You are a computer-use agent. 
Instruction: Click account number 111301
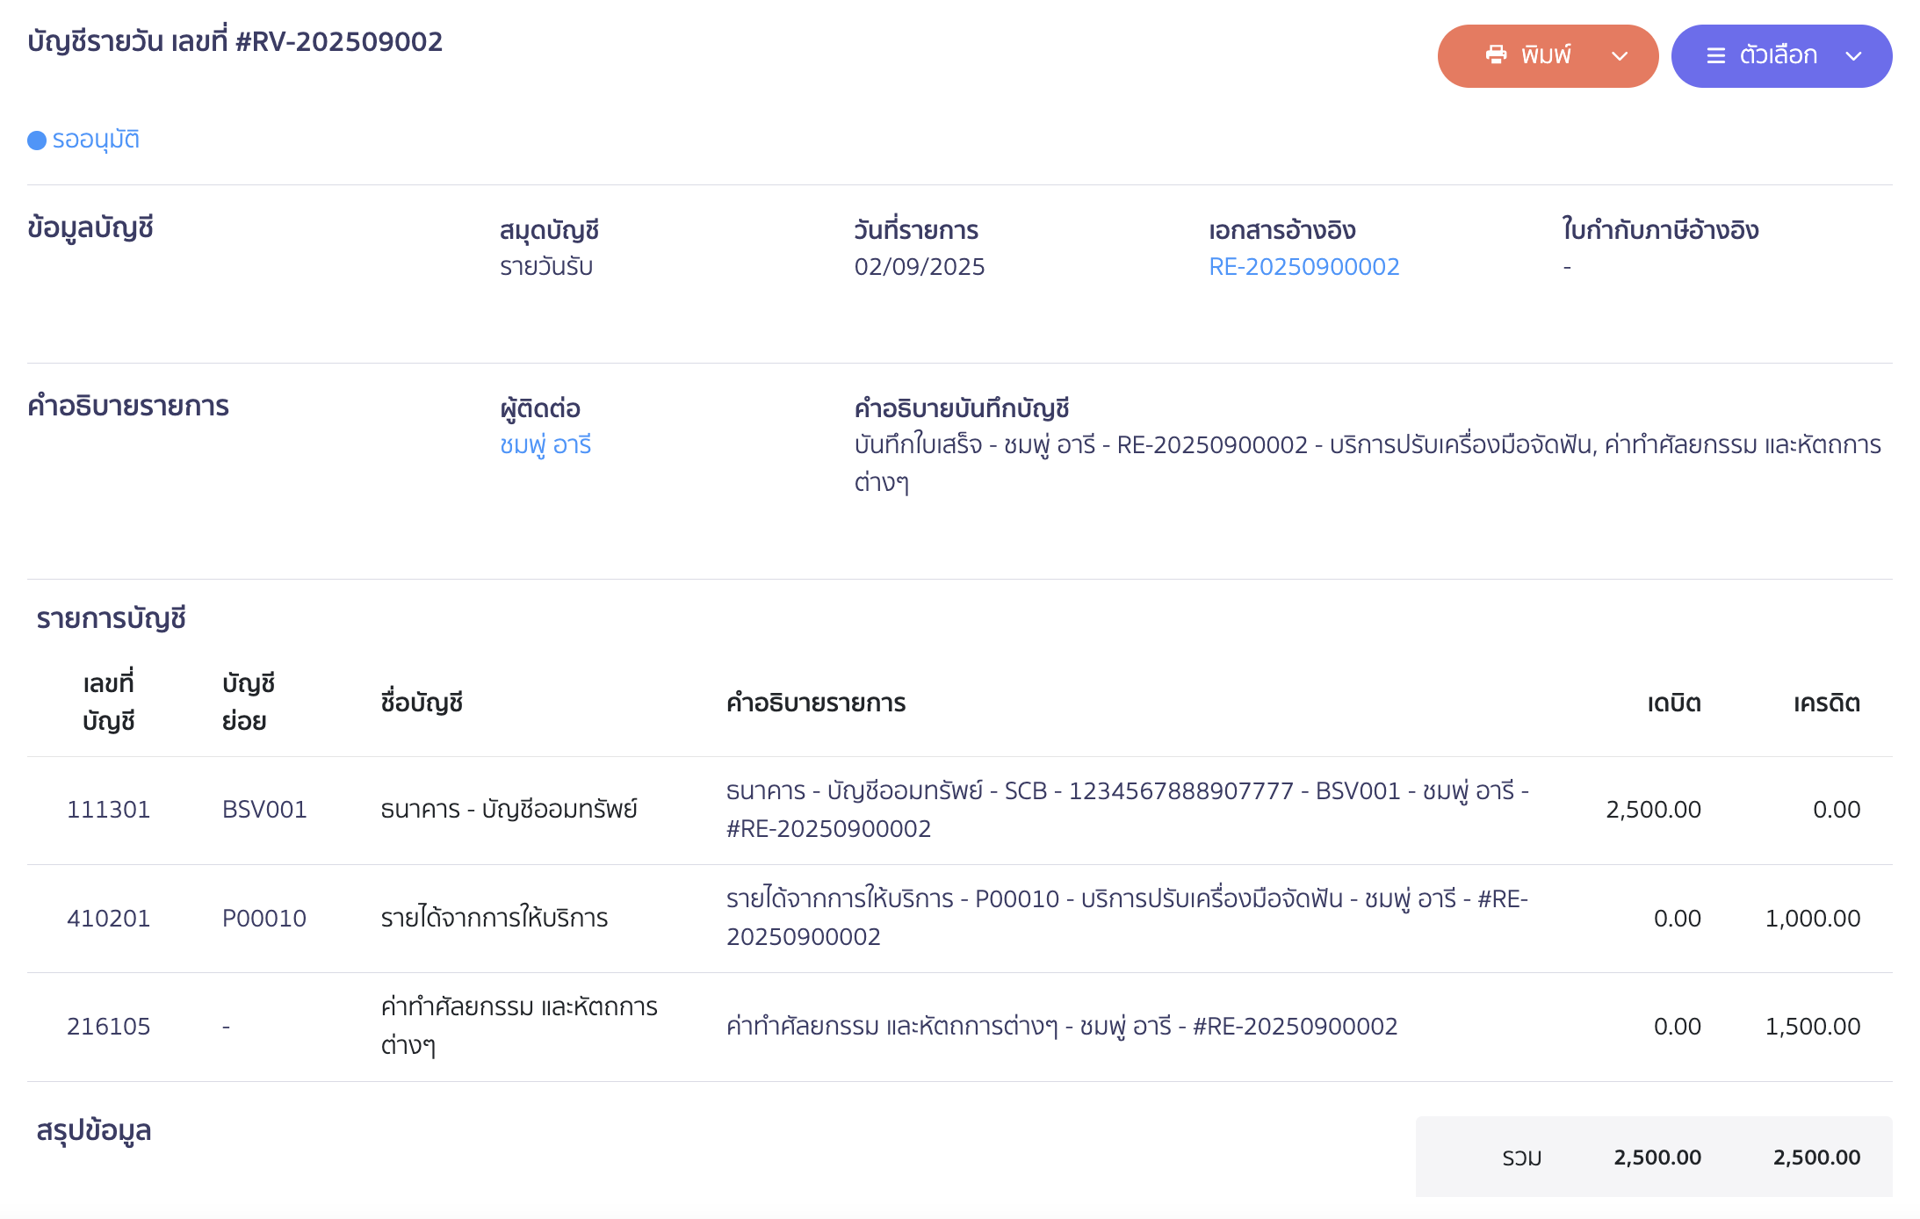point(109,809)
